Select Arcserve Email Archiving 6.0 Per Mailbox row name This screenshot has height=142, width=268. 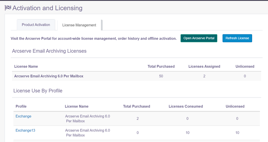[x=49, y=76]
